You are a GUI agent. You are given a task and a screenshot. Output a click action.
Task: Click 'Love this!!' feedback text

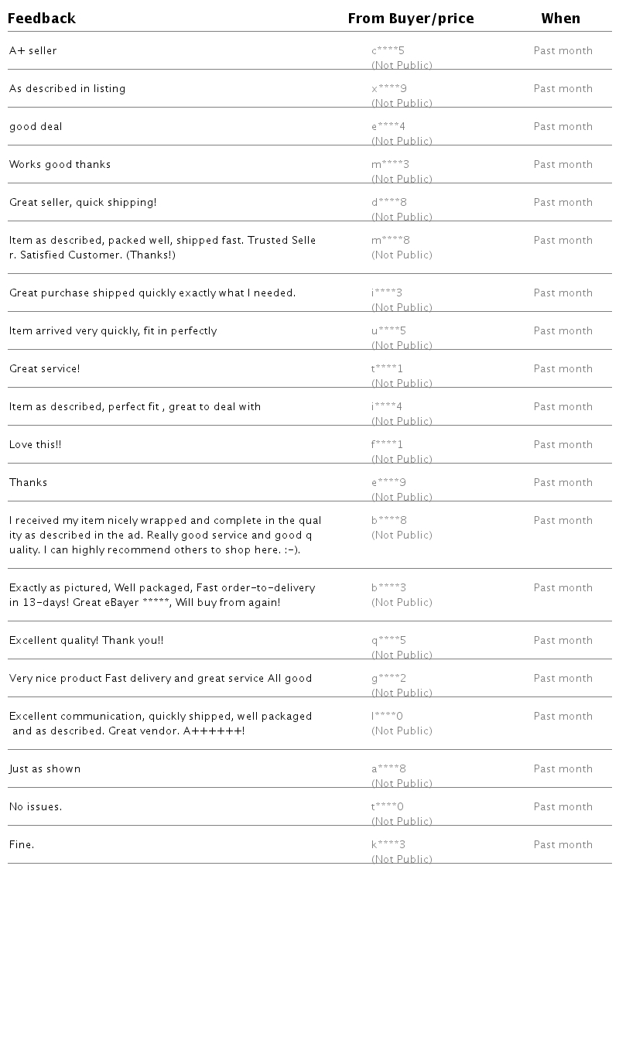point(35,445)
